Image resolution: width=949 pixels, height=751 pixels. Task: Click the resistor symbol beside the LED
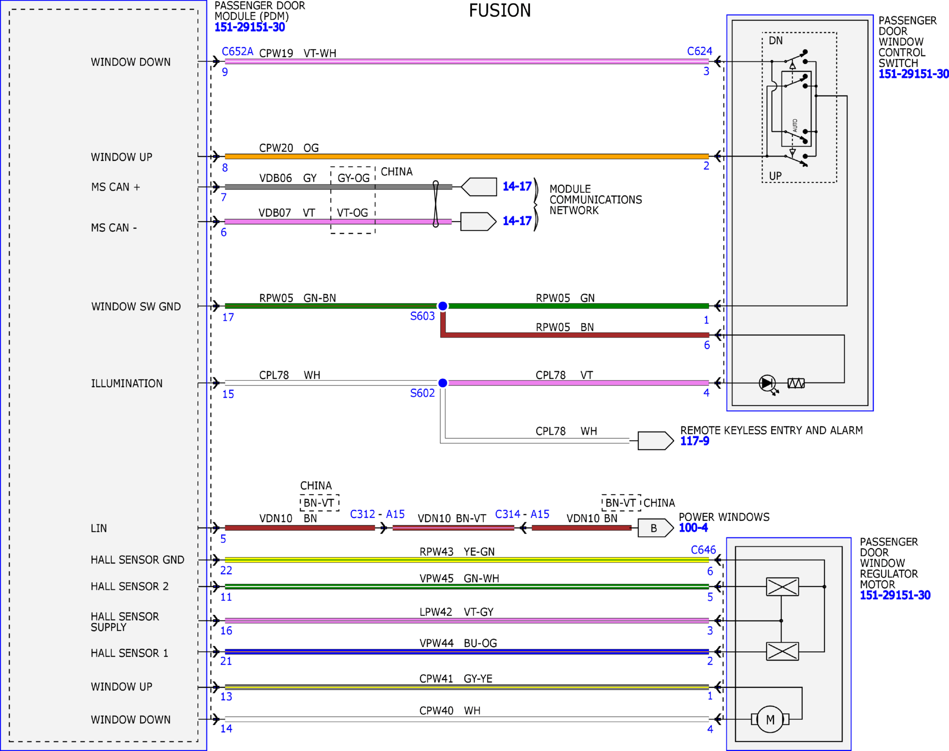(796, 383)
